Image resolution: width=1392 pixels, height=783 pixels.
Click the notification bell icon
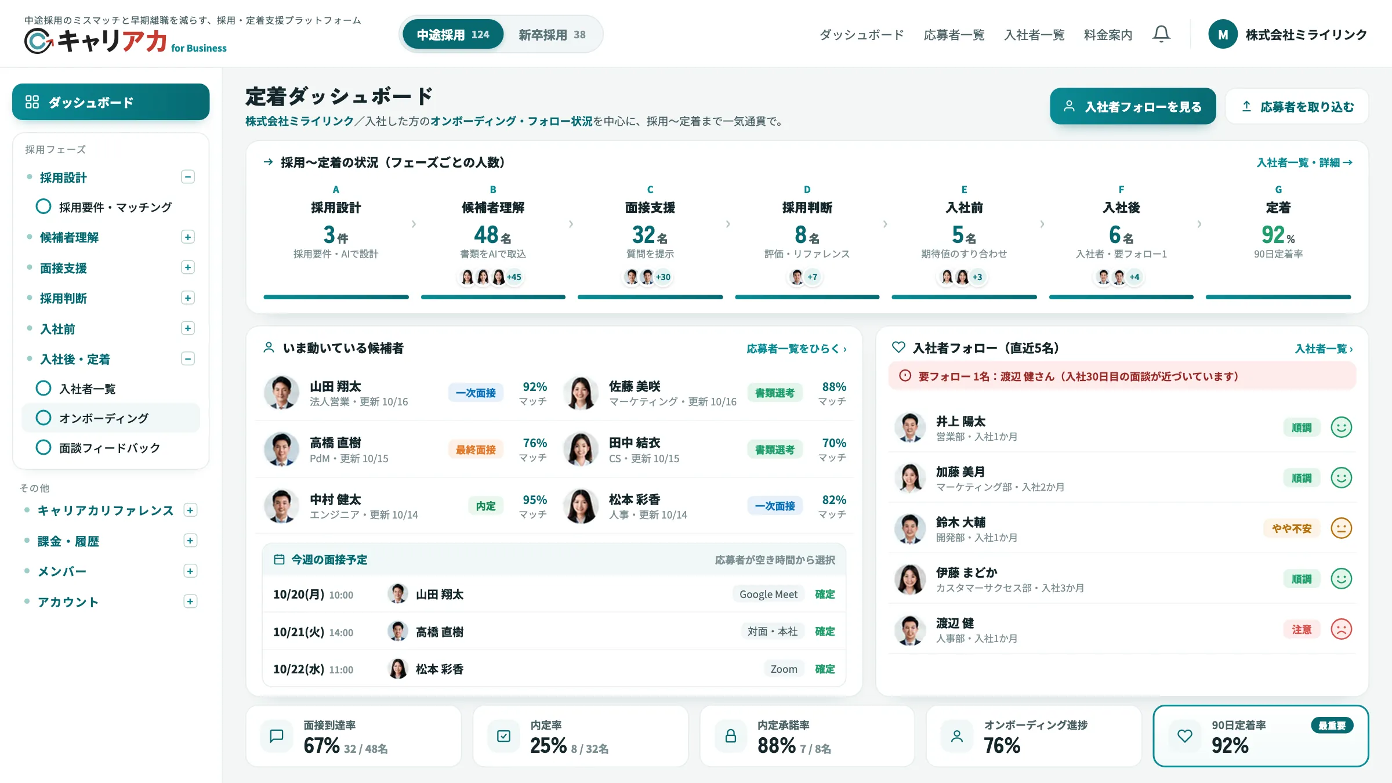(1161, 34)
